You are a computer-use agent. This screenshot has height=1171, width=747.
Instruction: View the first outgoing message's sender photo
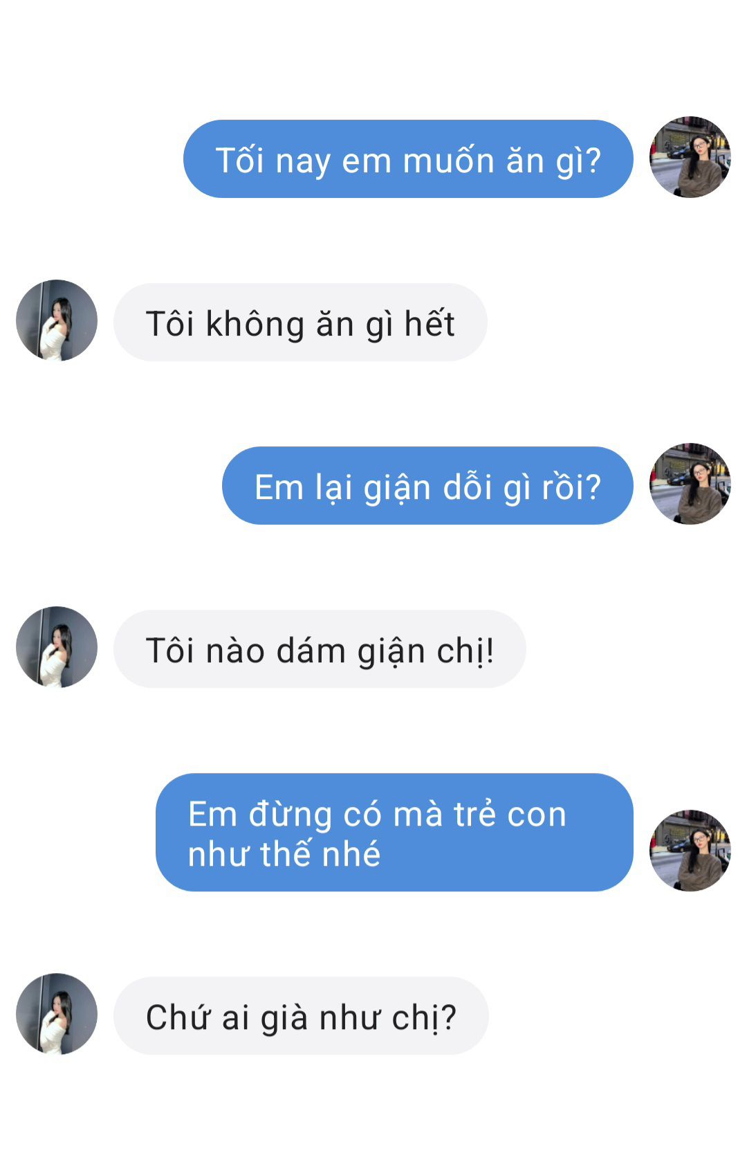coord(690,157)
